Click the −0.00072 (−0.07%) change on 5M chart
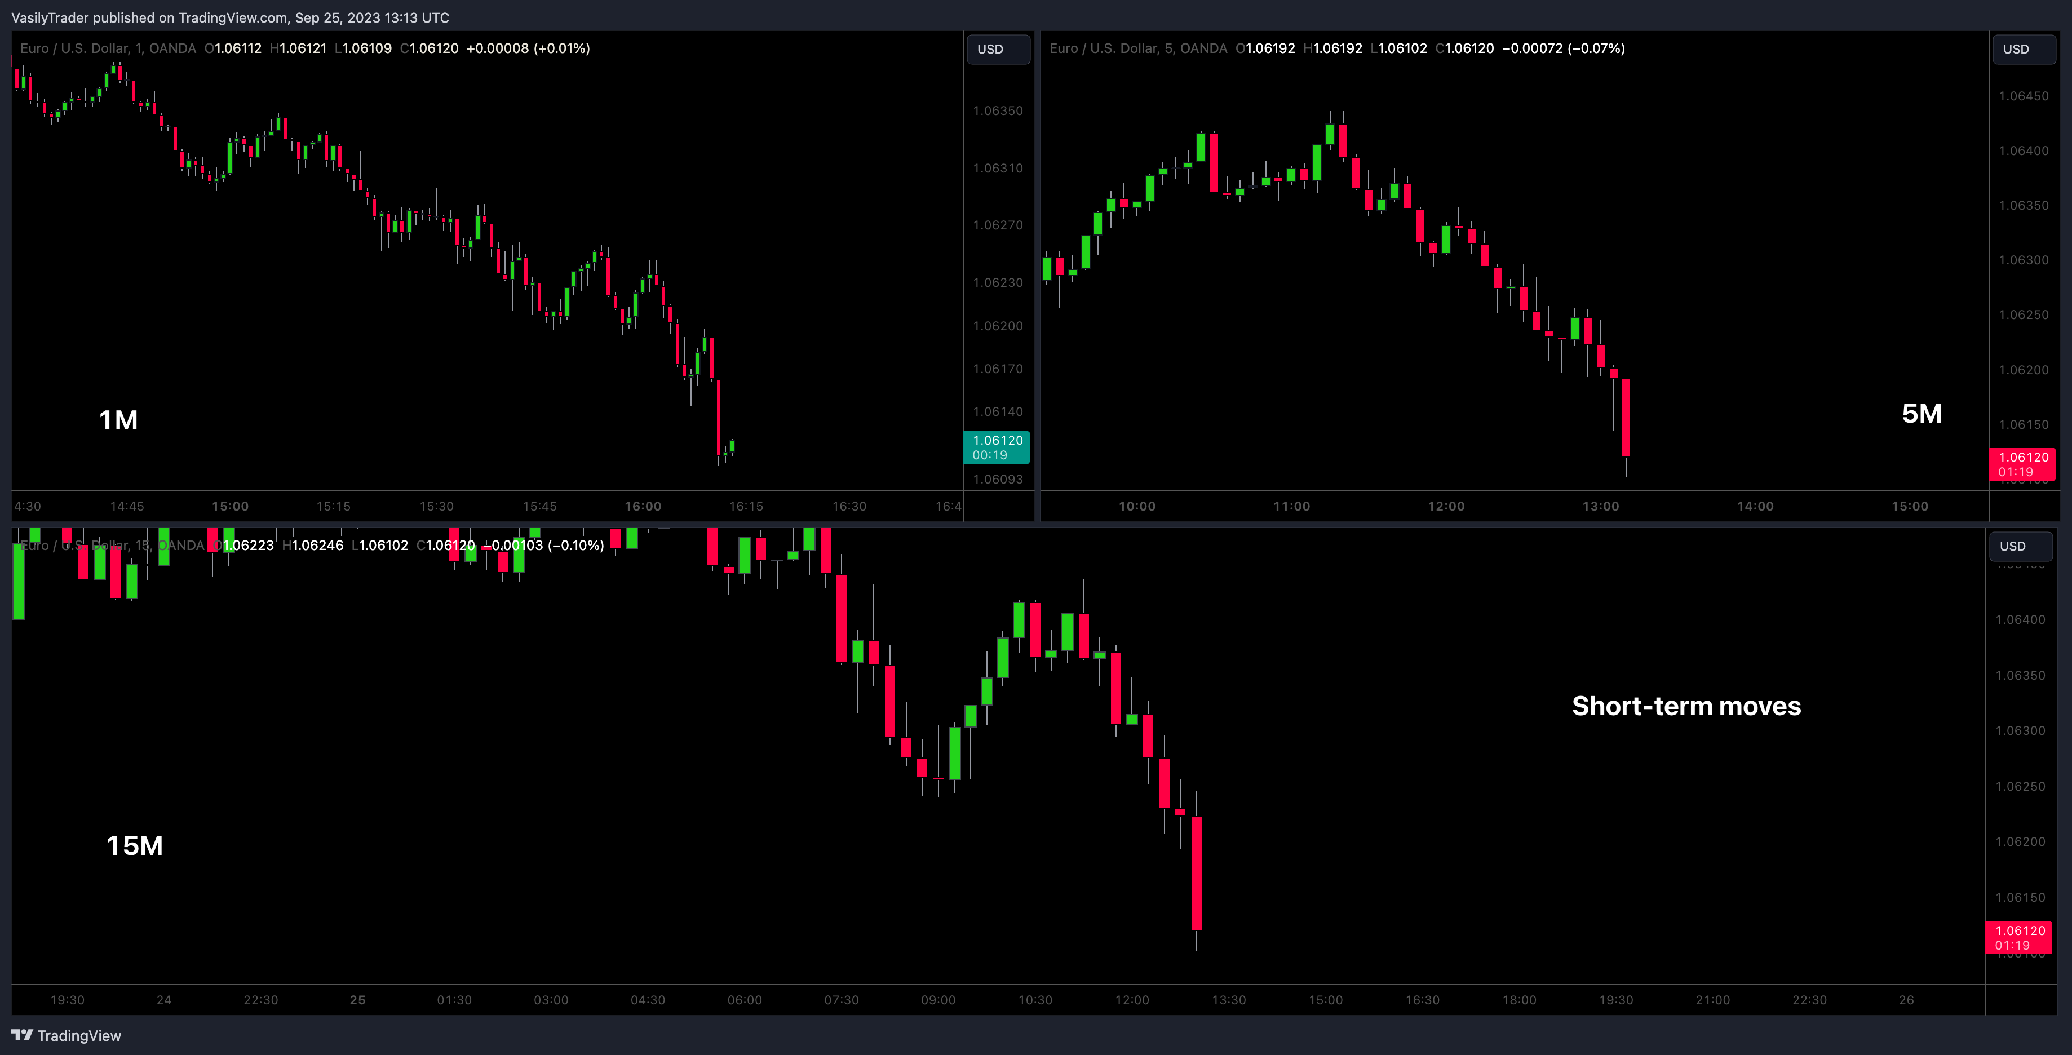Viewport: 2072px width, 1055px height. [1563, 48]
